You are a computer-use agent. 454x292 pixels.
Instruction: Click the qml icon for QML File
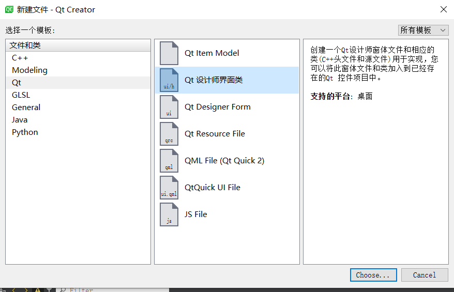coord(169,161)
